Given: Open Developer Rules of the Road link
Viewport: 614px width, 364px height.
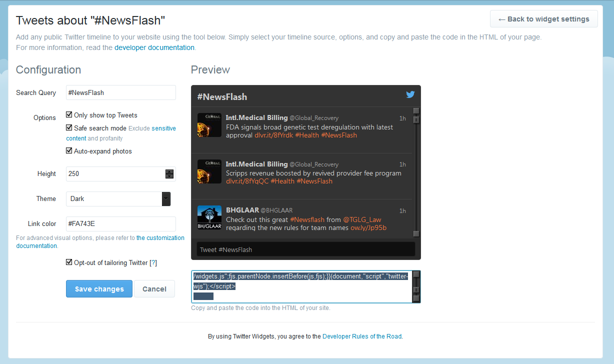Looking at the screenshot, I should [362, 336].
